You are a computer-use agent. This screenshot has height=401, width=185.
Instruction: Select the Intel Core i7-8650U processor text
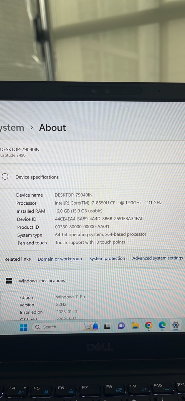(x=108, y=203)
